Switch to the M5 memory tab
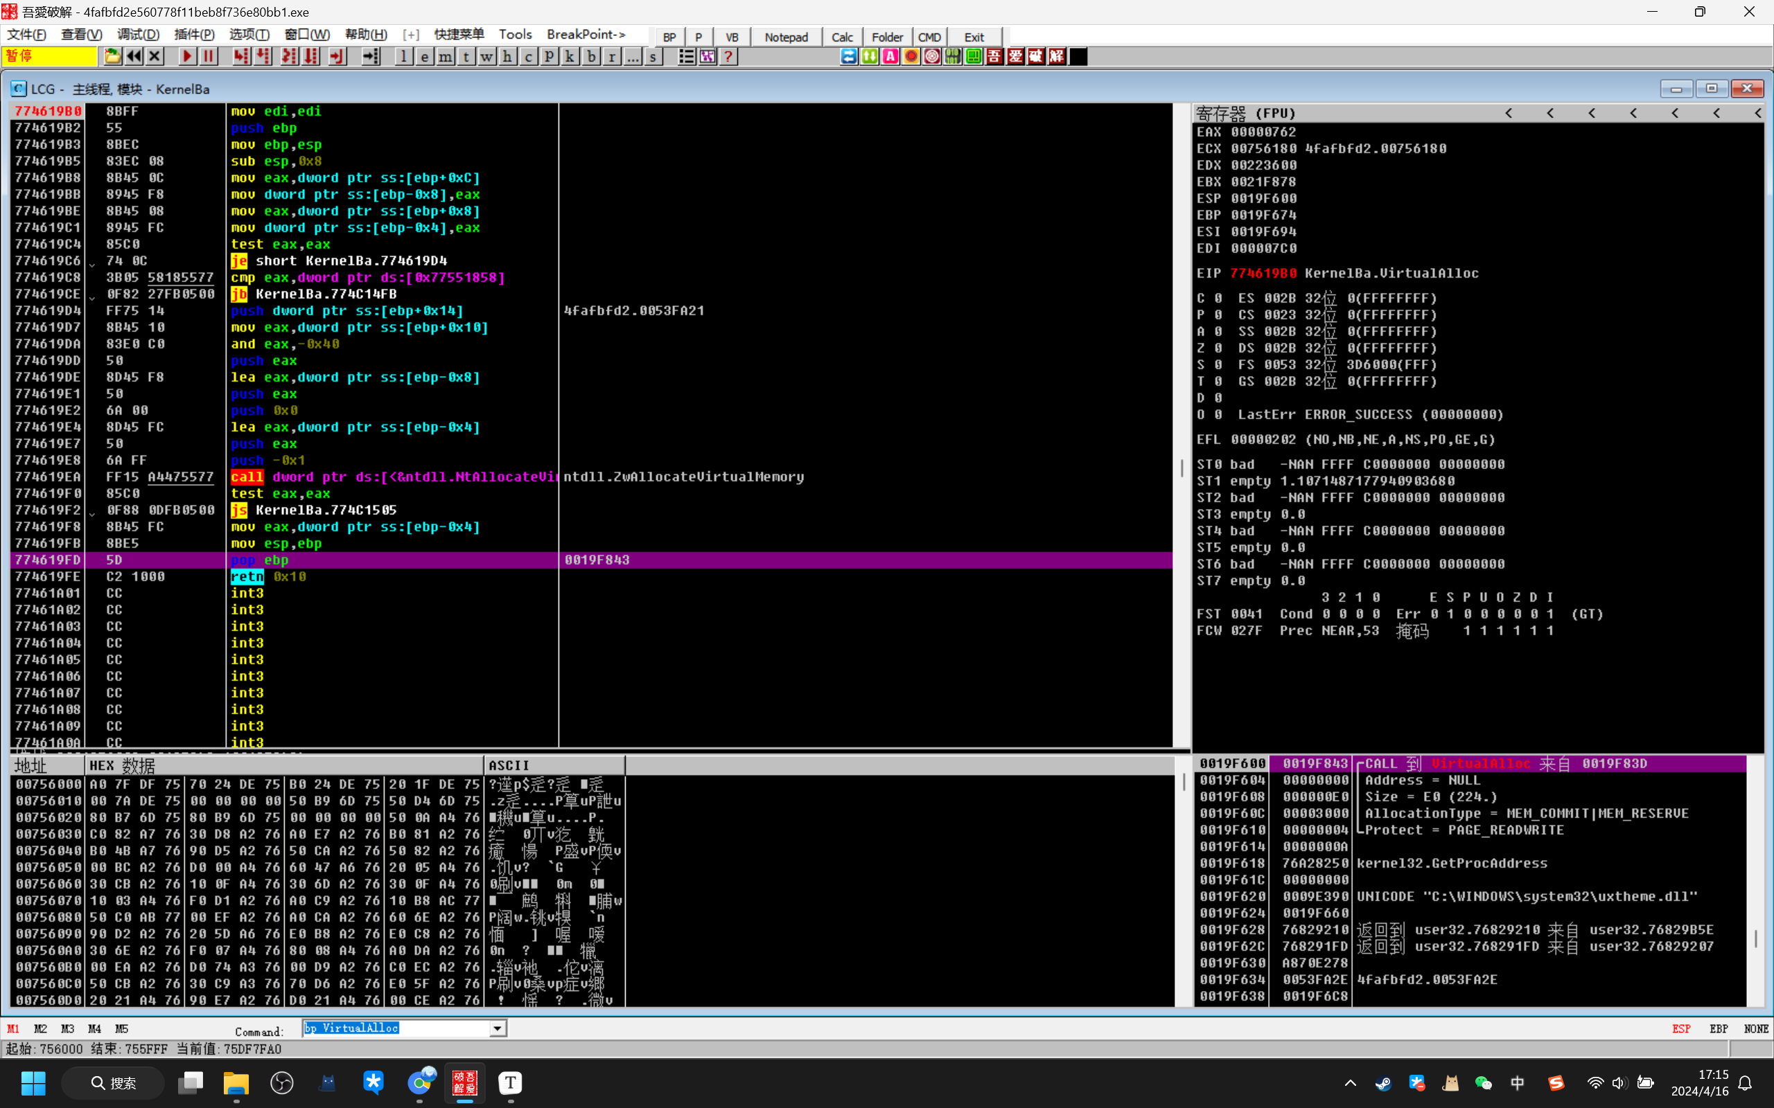 click(122, 1029)
